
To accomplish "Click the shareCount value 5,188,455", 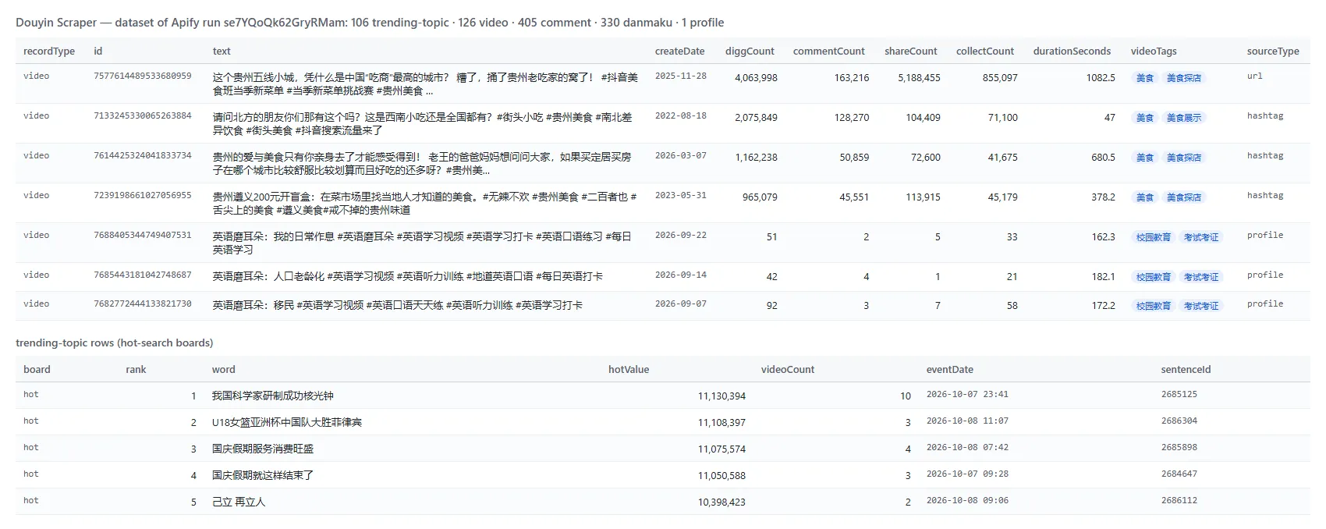I will 919,78.
